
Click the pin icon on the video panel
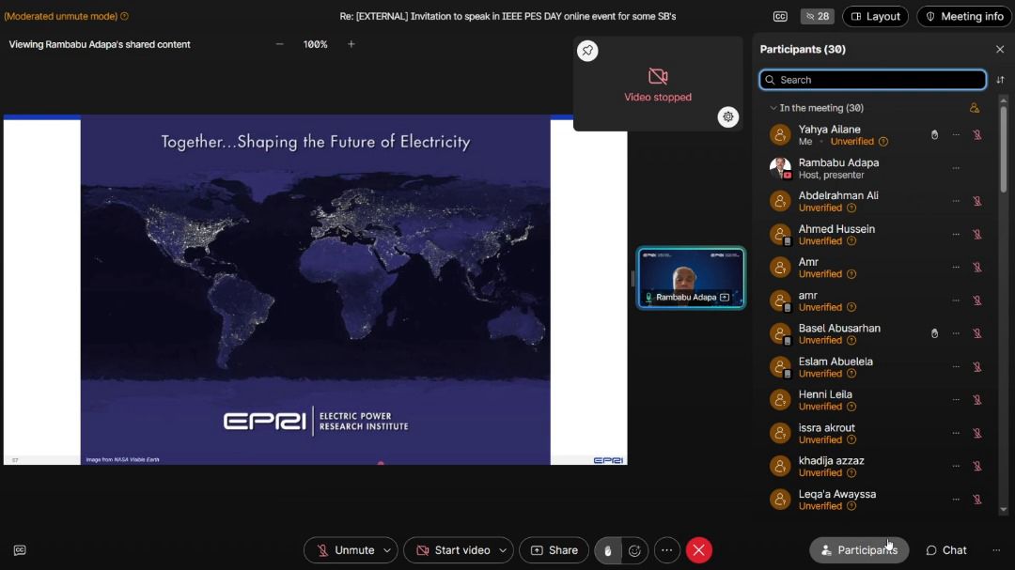pyautogui.click(x=587, y=51)
